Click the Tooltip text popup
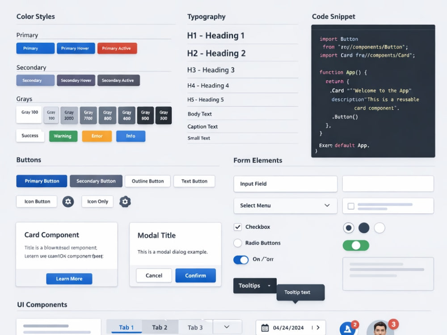The width and height of the screenshot is (447, 335). (x=300, y=292)
